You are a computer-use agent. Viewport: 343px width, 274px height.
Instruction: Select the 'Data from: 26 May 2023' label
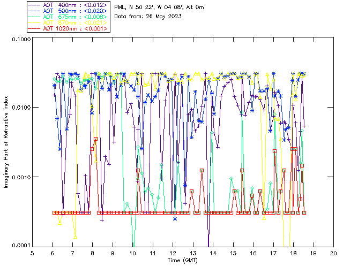coord(148,16)
